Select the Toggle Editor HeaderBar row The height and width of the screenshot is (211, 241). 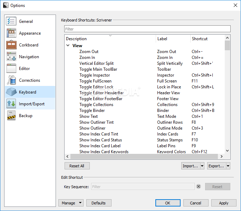[144, 93]
